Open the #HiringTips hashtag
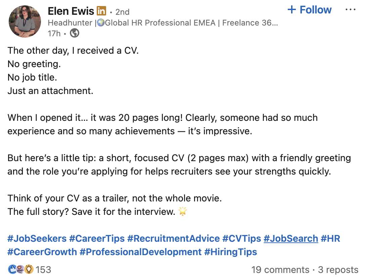The width and height of the screenshot is (366, 280). pos(231,252)
